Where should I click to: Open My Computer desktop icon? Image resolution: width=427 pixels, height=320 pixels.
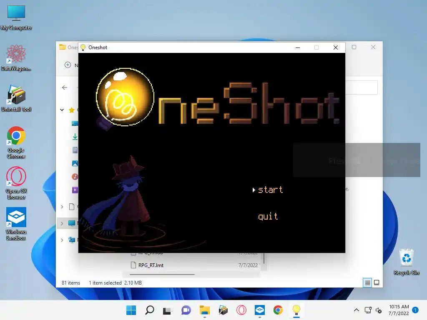point(16,17)
